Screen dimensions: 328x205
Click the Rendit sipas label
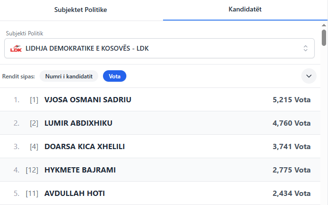point(19,76)
